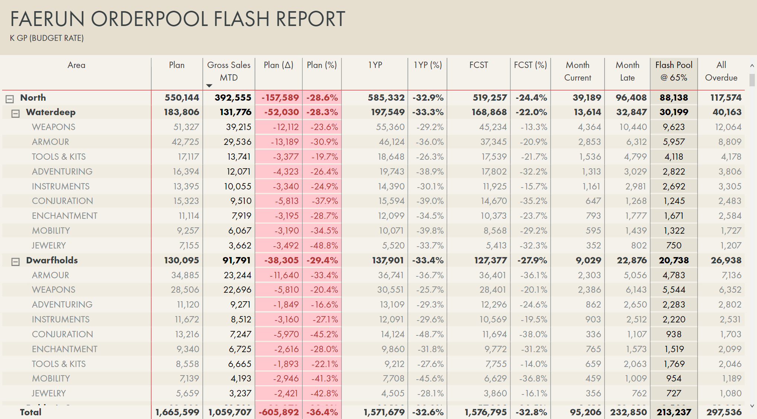Sort by the Plan (Δ) column header
The image size is (757, 419).
[278, 65]
